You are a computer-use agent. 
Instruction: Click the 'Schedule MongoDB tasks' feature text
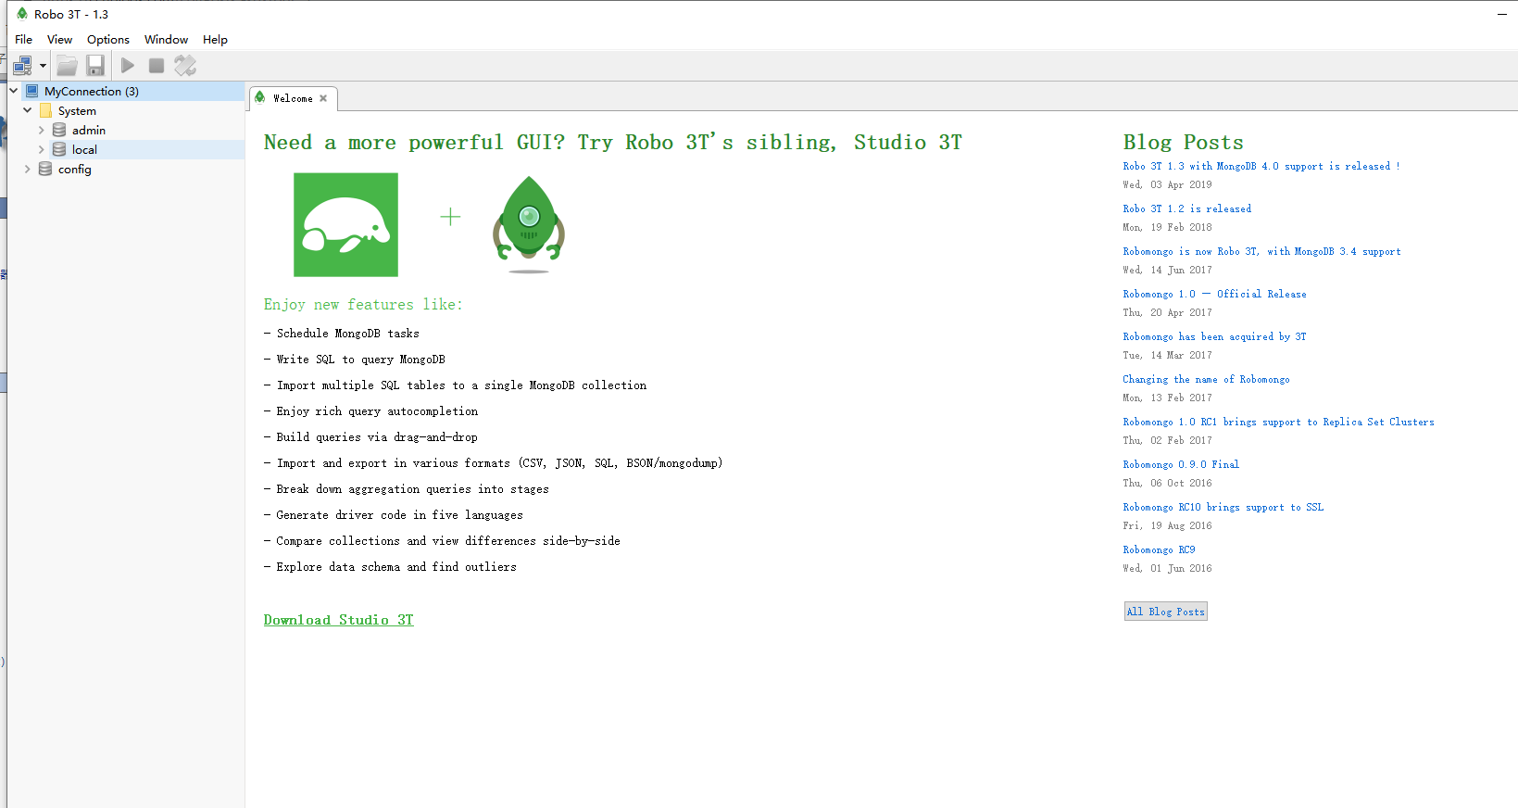tap(347, 334)
